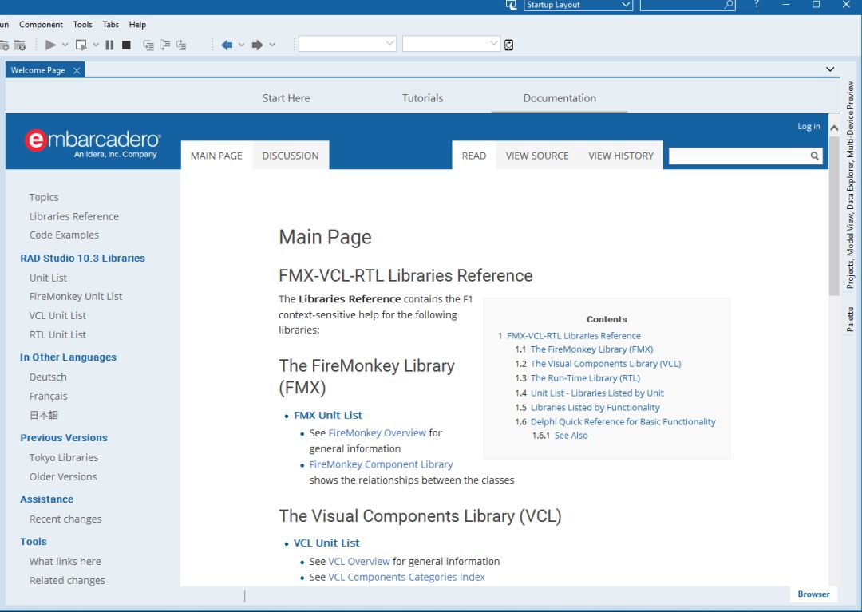The width and height of the screenshot is (862, 612).
Task: Click the device refresh icon beside the dropdowns
Action: [509, 45]
